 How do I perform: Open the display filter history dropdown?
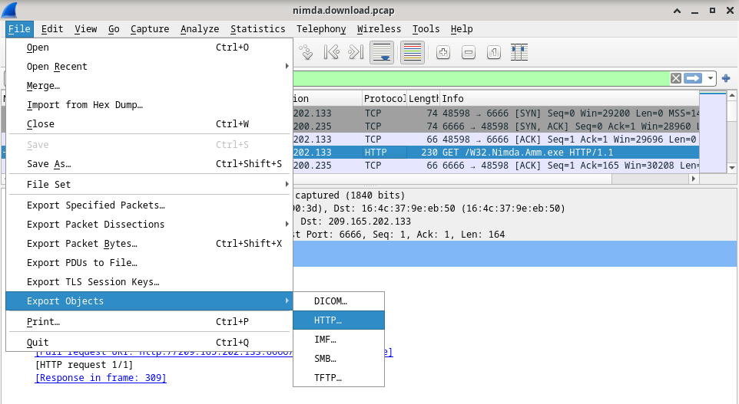pyautogui.click(x=711, y=78)
